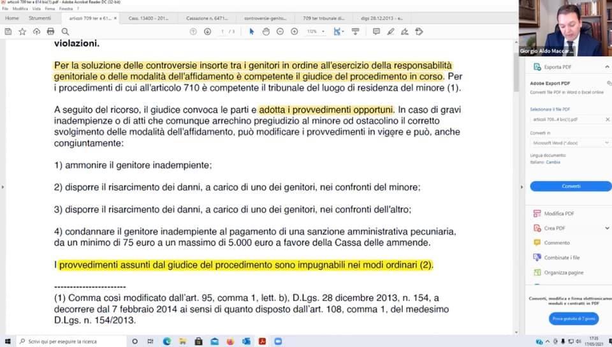Open Zoom app from taskbar
The height and width of the screenshot is (347, 612).
[x=278, y=341]
